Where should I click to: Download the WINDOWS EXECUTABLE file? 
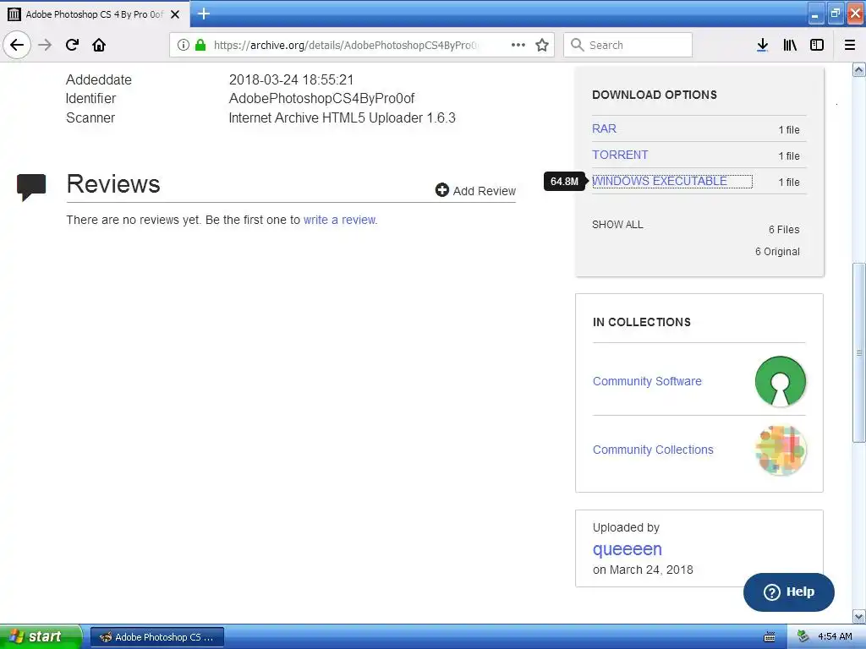click(x=660, y=181)
